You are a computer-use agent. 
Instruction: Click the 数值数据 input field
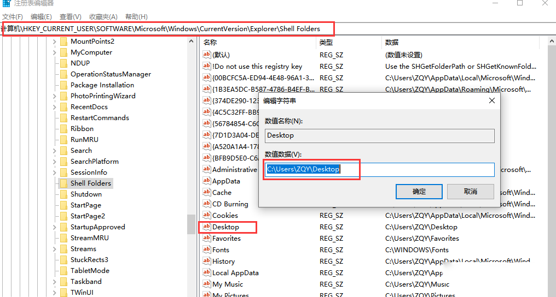click(379, 169)
